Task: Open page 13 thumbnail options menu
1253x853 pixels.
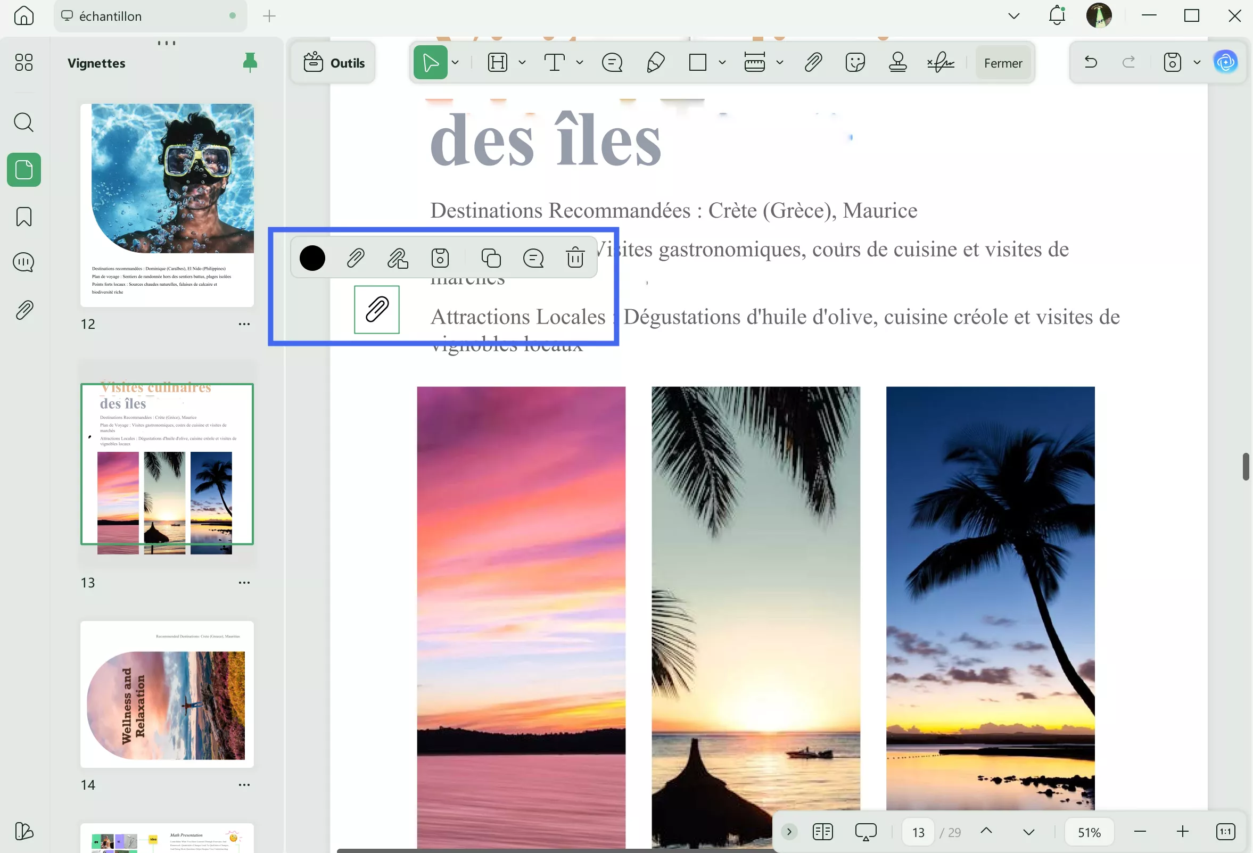Action: [244, 583]
